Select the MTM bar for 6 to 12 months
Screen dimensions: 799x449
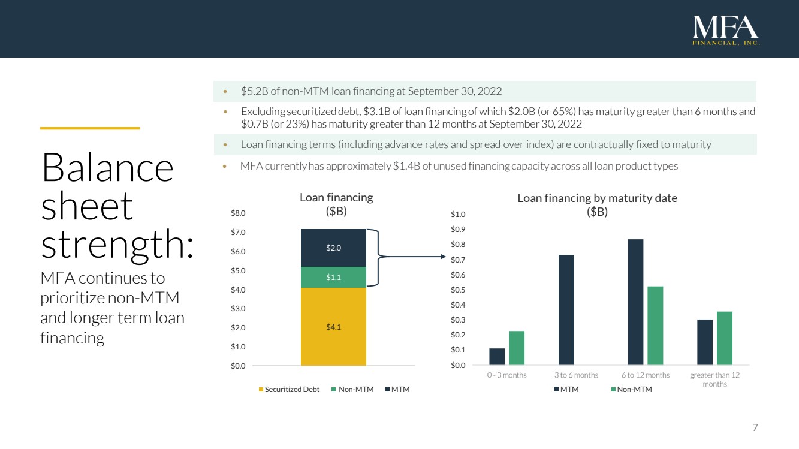coord(635,302)
